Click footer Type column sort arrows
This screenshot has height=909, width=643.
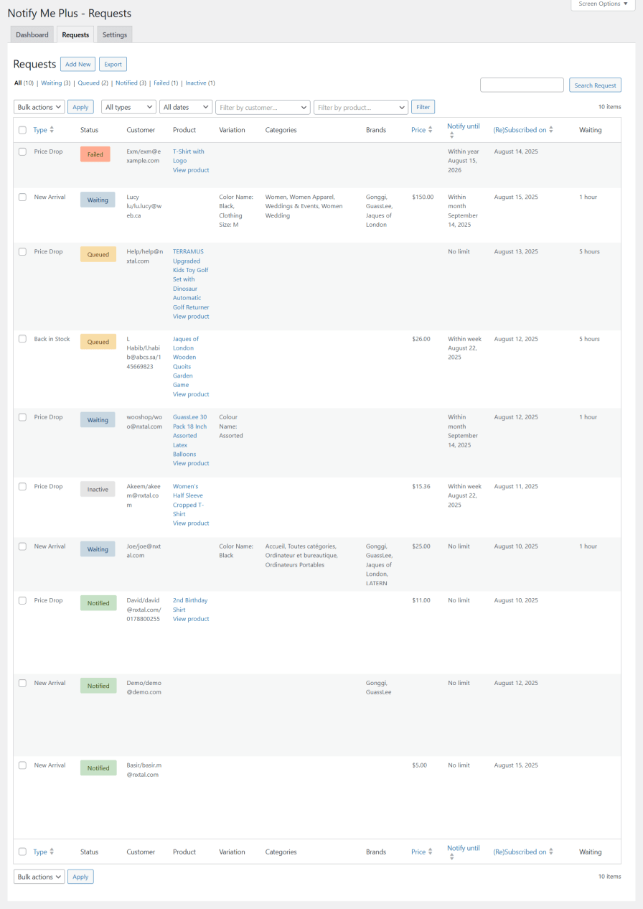pos(52,852)
